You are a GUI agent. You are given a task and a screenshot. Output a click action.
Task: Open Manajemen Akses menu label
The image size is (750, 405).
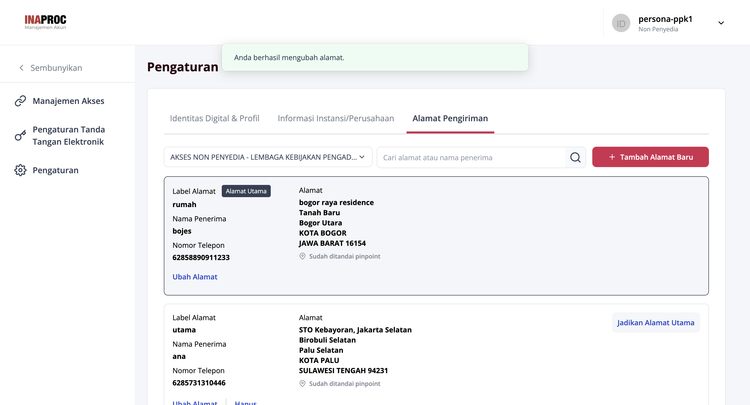click(68, 101)
